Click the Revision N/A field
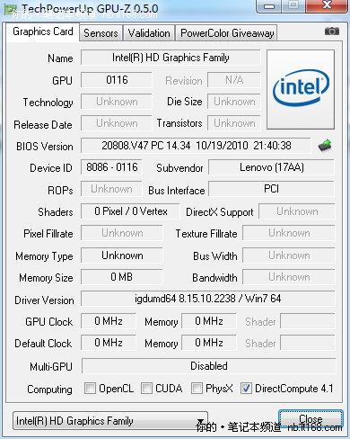350x439 pixels. coord(234,80)
